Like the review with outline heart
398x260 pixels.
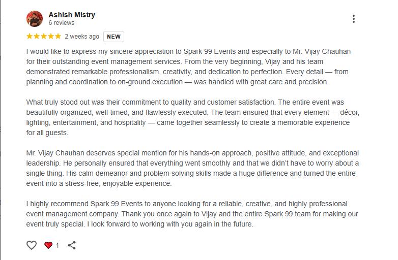click(x=32, y=245)
